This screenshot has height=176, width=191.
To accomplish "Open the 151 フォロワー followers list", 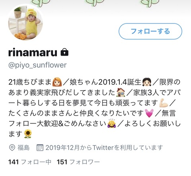I will coord(78,162).
